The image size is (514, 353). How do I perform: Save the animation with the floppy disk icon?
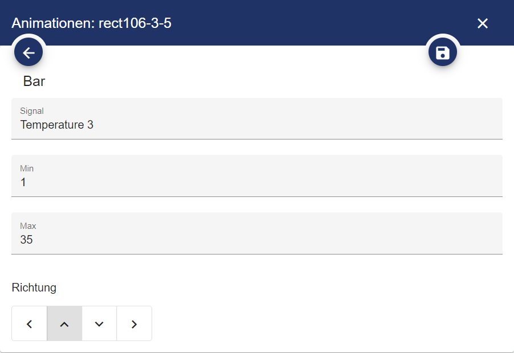tap(442, 53)
